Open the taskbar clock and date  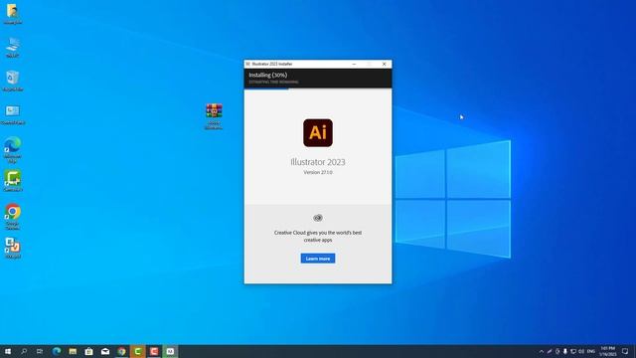coord(607,351)
